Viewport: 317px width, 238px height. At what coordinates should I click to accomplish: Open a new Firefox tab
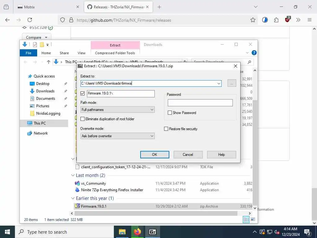[x=159, y=7]
